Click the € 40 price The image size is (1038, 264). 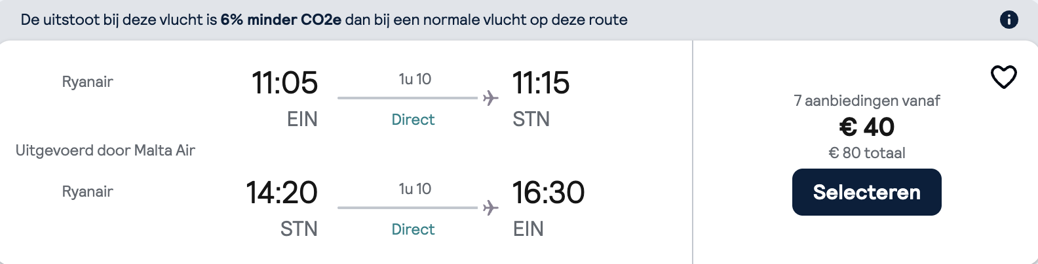tap(866, 127)
